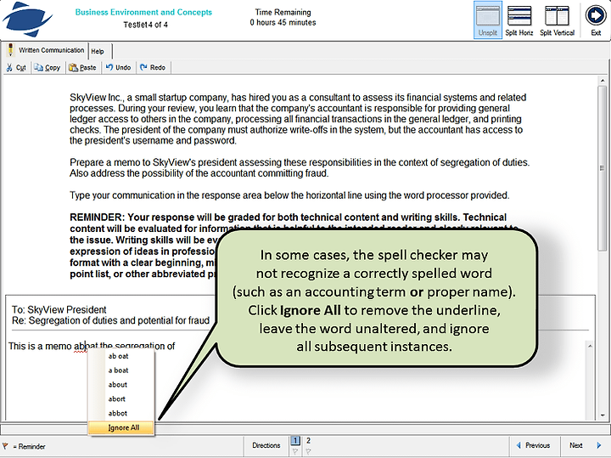The width and height of the screenshot is (611, 458).
Task: Click the Undo toolbar button
Action: pos(119,67)
